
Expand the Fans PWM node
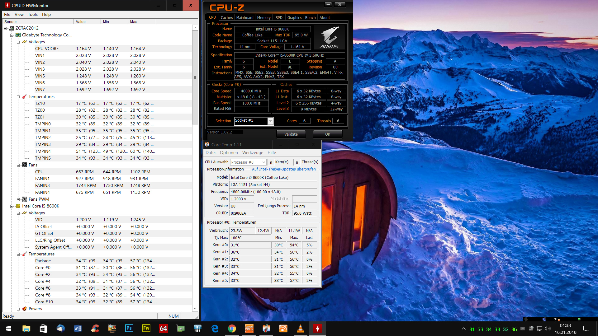point(18,199)
